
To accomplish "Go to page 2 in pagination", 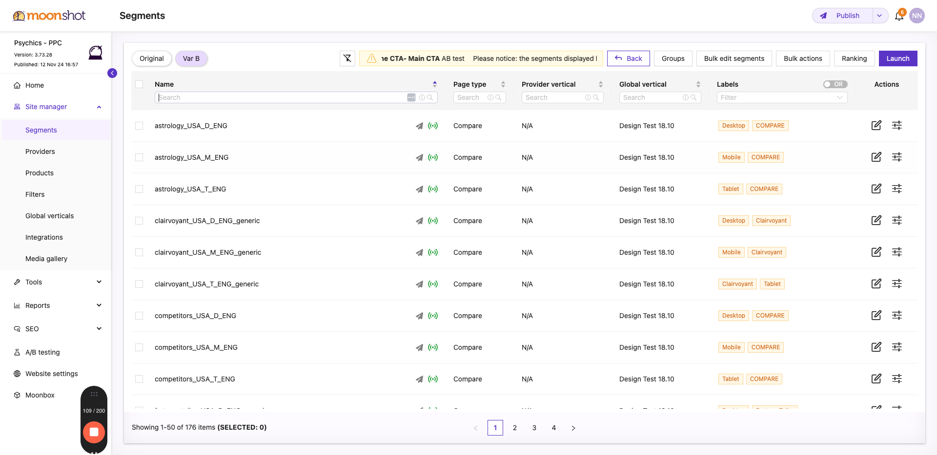I will pos(515,428).
